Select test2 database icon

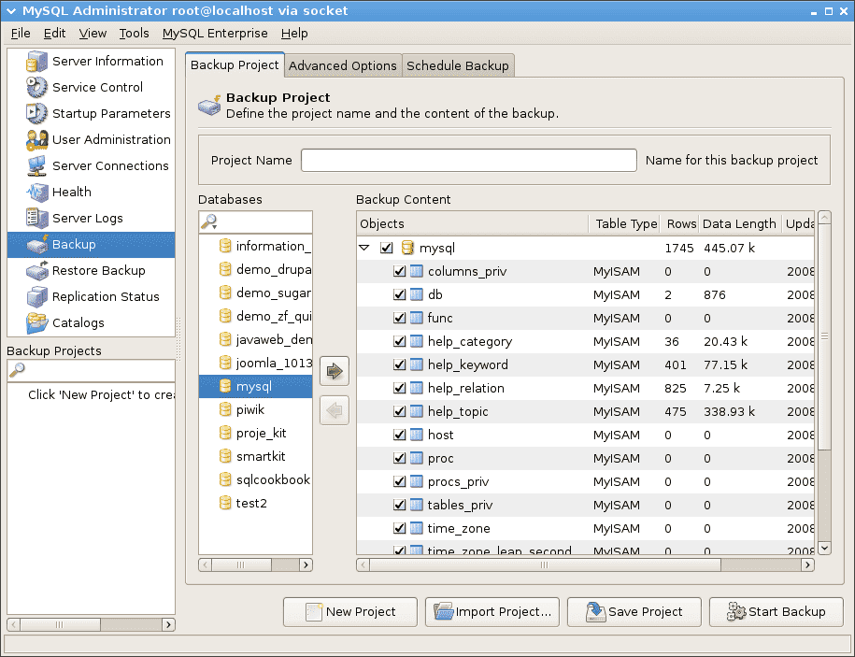coord(225,503)
